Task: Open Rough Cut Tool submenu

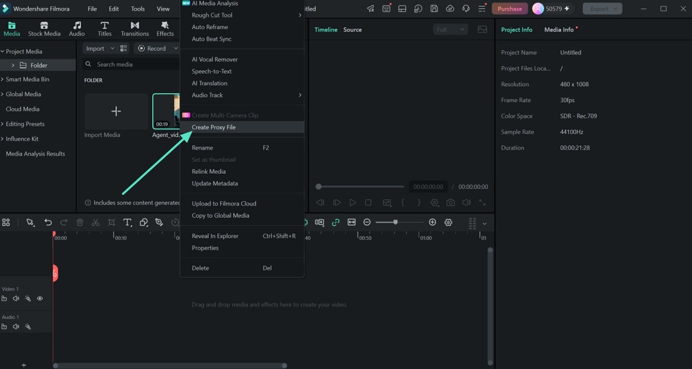Action: (x=242, y=15)
